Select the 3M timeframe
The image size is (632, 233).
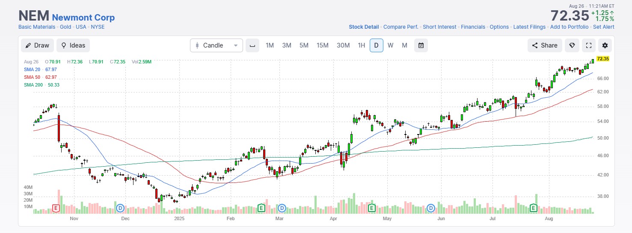pos(287,45)
